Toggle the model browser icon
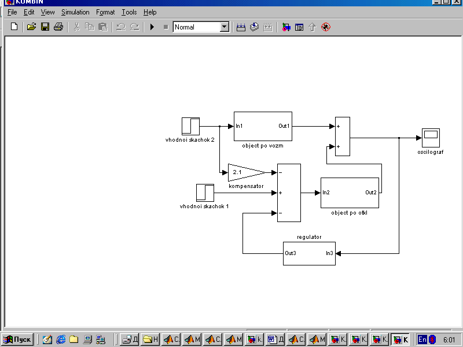463x347 pixels. tap(299, 27)
